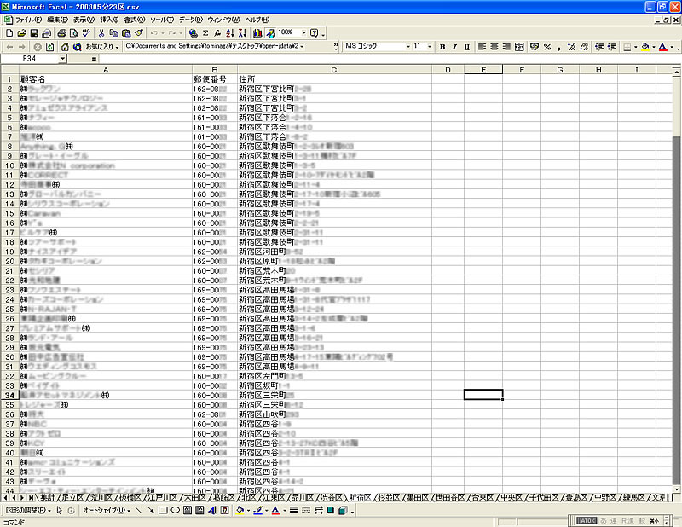Click the Save icon in the toolbar
The image size is (682, 527).
click(x=32, y=32)
